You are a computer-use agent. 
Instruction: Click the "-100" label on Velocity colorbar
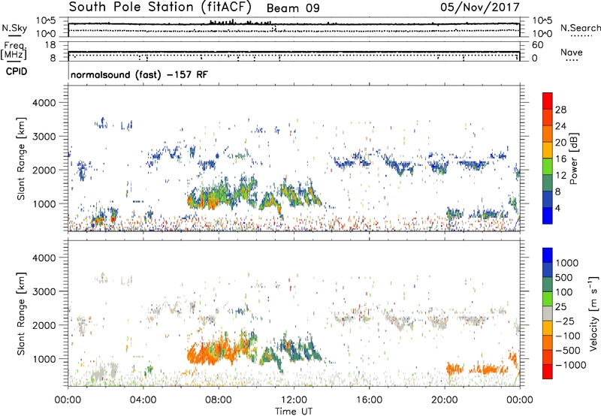568,336
